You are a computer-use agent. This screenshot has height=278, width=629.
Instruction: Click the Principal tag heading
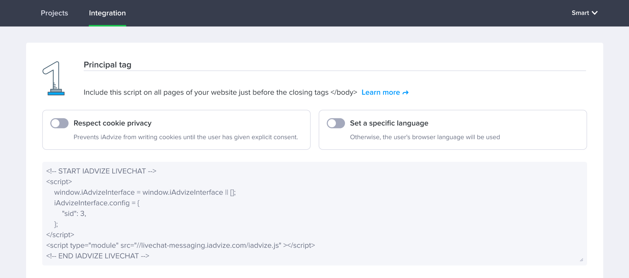click(x=108, y=65)
